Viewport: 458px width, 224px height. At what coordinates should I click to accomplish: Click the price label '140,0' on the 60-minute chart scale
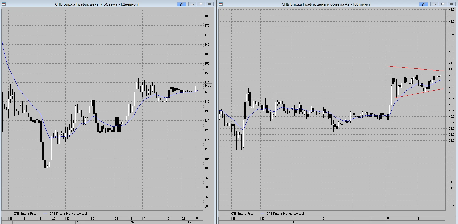(451, 117)
